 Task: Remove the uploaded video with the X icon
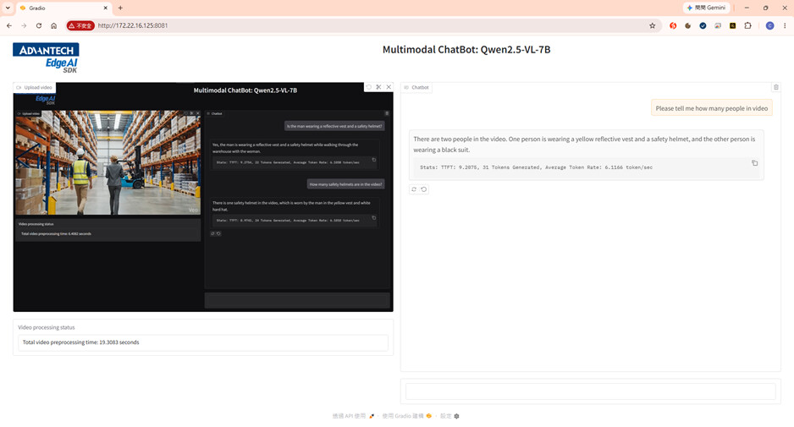click(x=389, y=87)
